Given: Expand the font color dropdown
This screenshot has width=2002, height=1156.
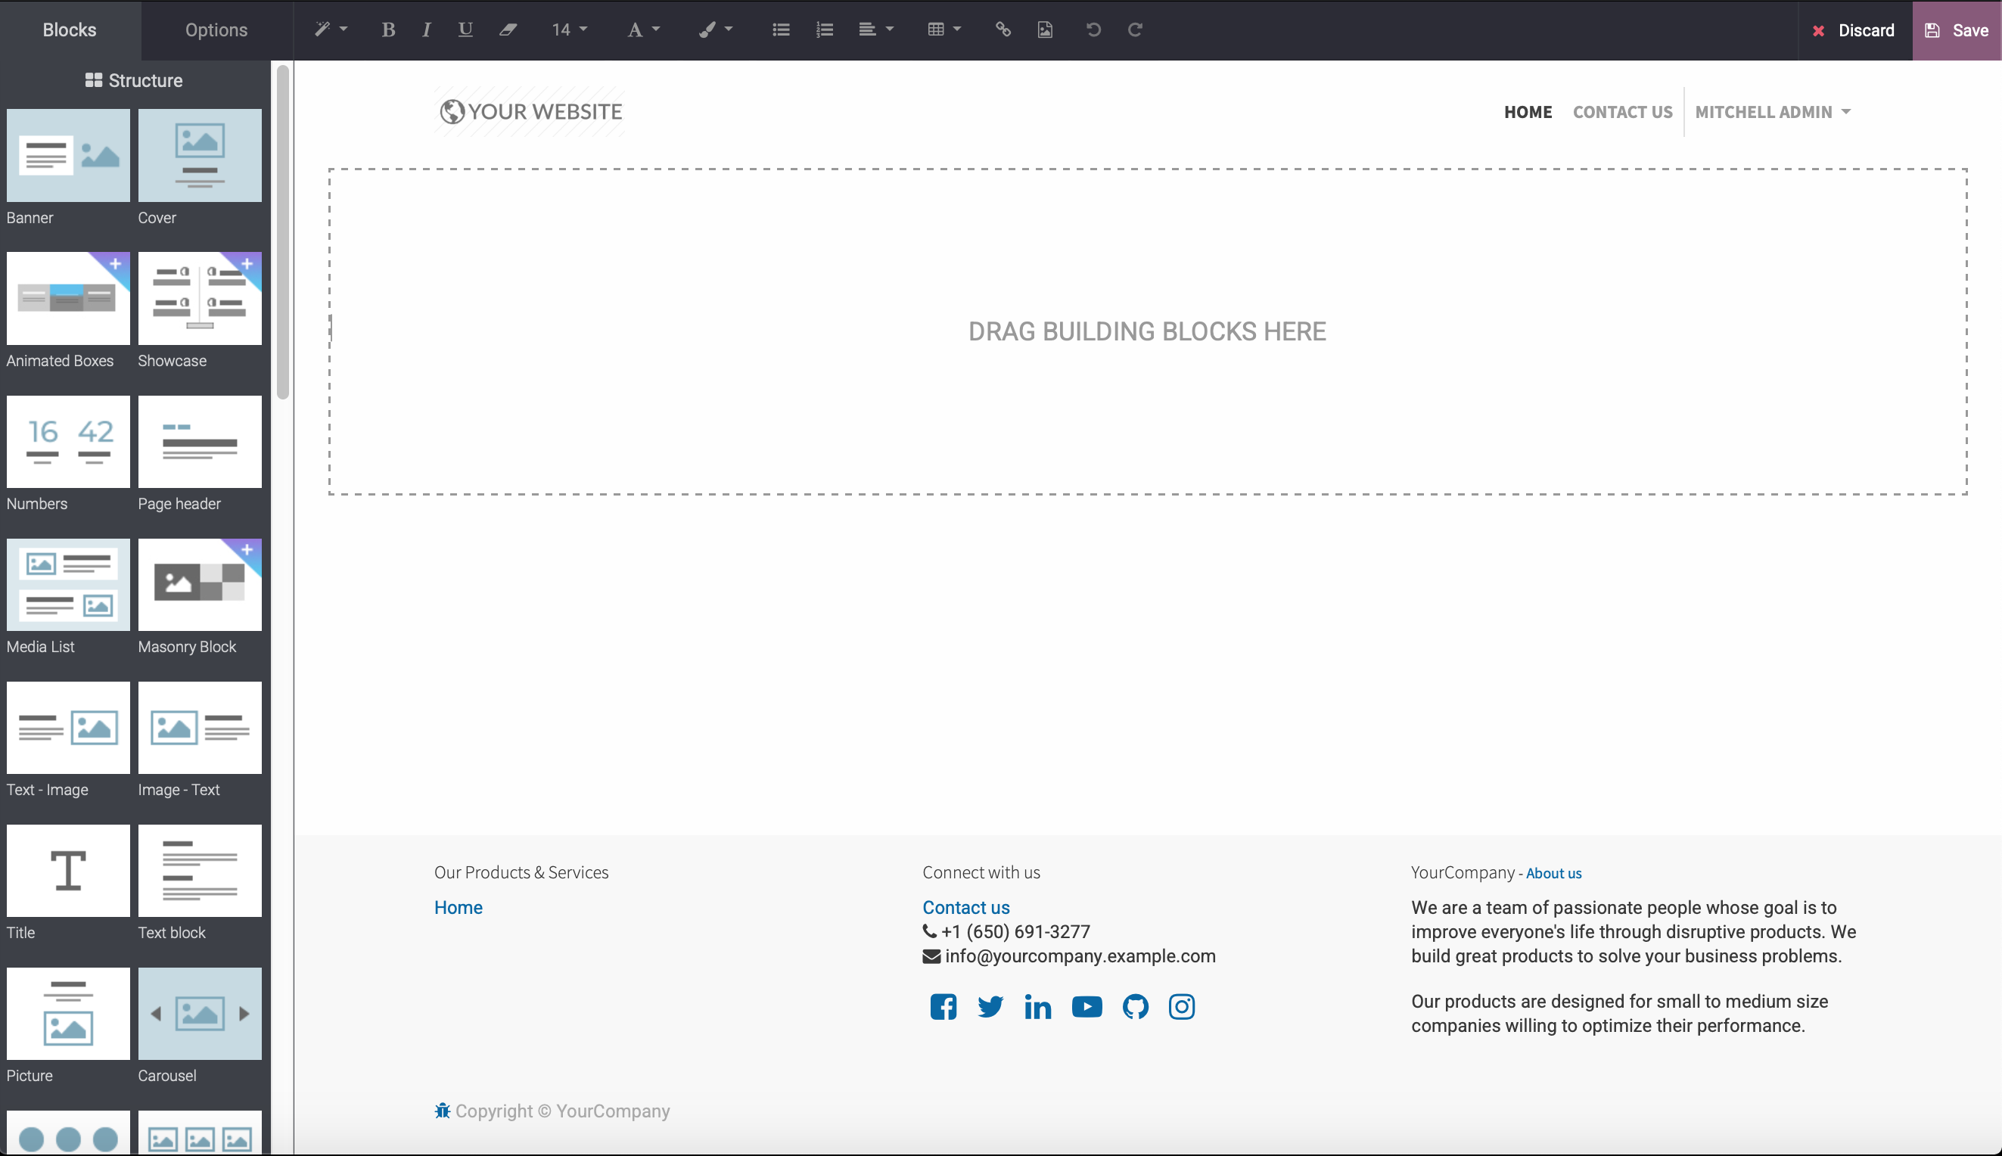Looking at the screenshot, I should [643, 30].
